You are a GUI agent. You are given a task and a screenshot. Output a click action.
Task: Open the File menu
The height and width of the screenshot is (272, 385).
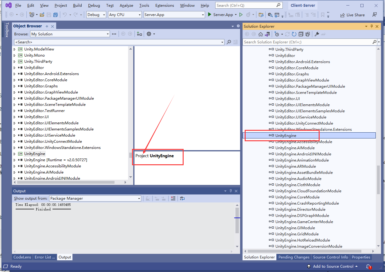(18, 6)
